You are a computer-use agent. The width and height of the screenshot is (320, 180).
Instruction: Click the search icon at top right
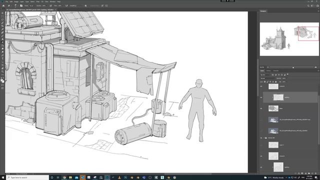click(x=308, y=5)
